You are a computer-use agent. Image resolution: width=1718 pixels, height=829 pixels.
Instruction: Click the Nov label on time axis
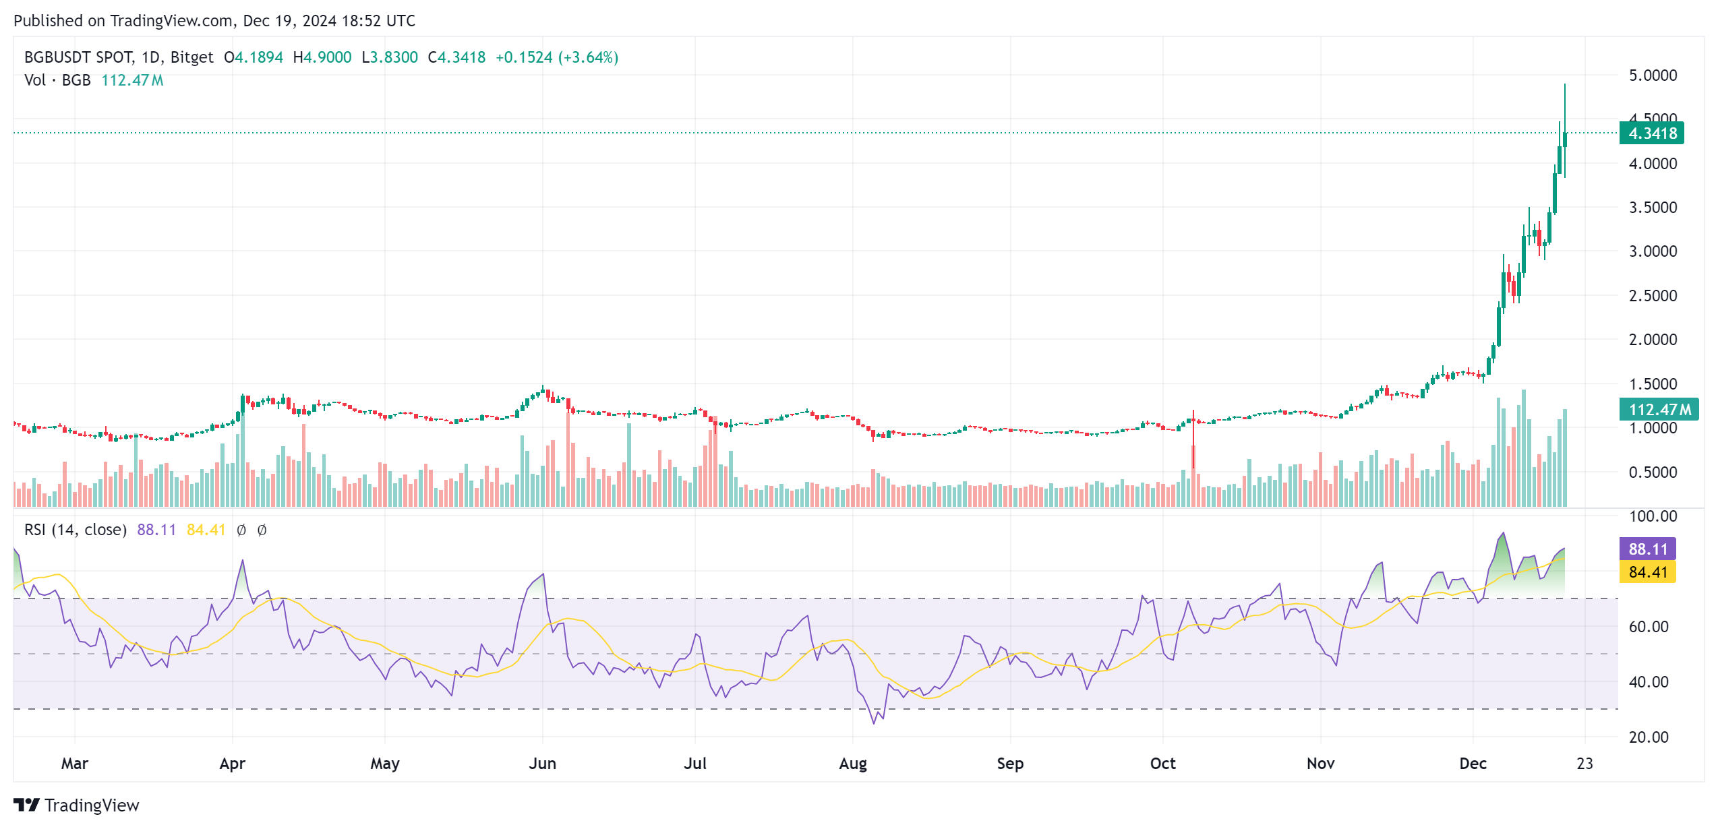1320,764
